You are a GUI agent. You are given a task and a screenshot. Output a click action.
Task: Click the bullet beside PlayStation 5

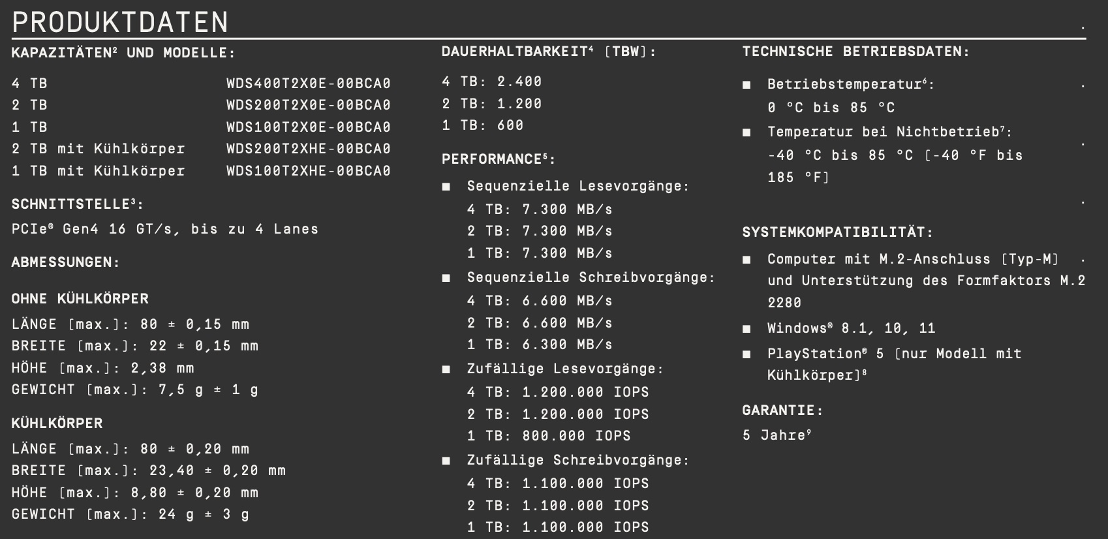pos(746,354)
